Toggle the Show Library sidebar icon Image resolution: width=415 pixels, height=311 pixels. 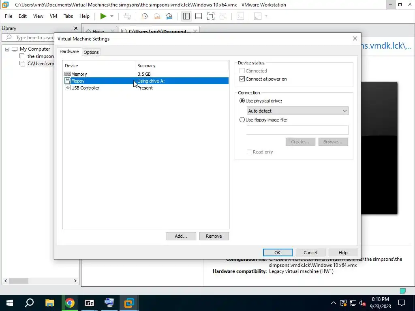(x=186, y=16)
